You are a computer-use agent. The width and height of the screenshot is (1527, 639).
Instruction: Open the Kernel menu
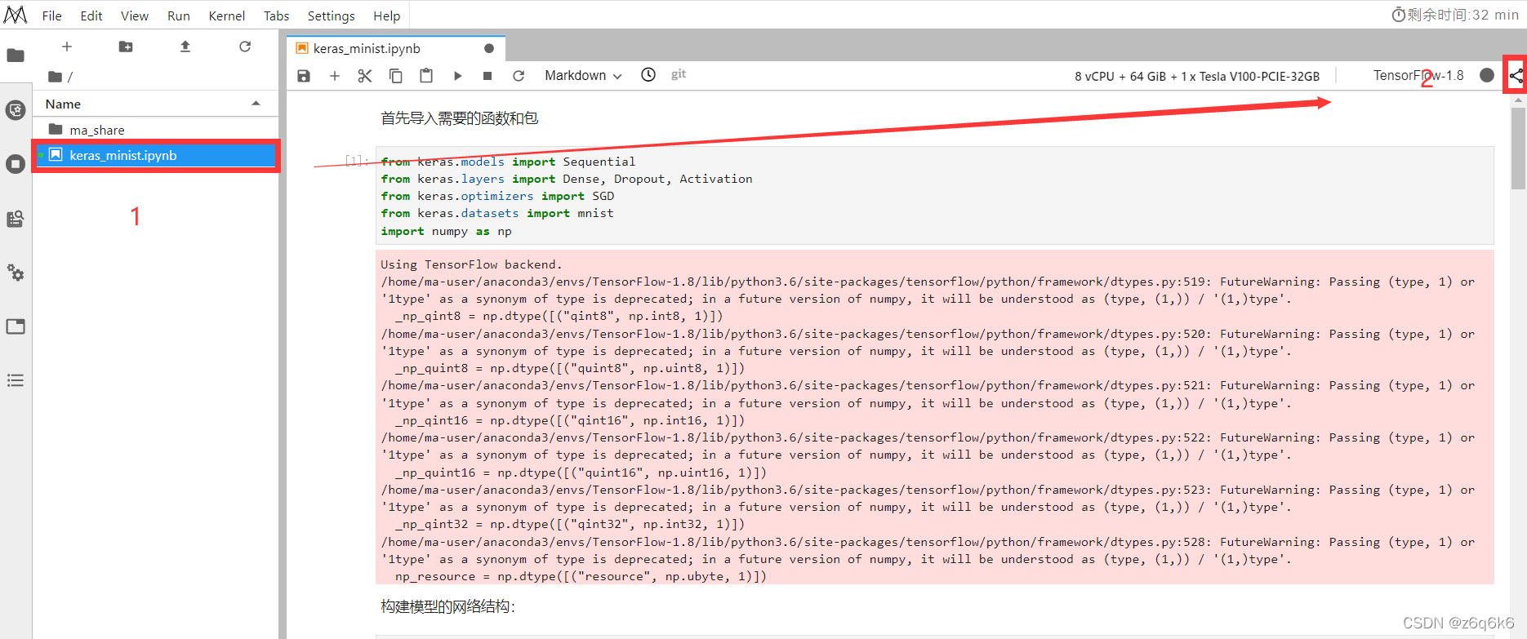pos(227,16)
